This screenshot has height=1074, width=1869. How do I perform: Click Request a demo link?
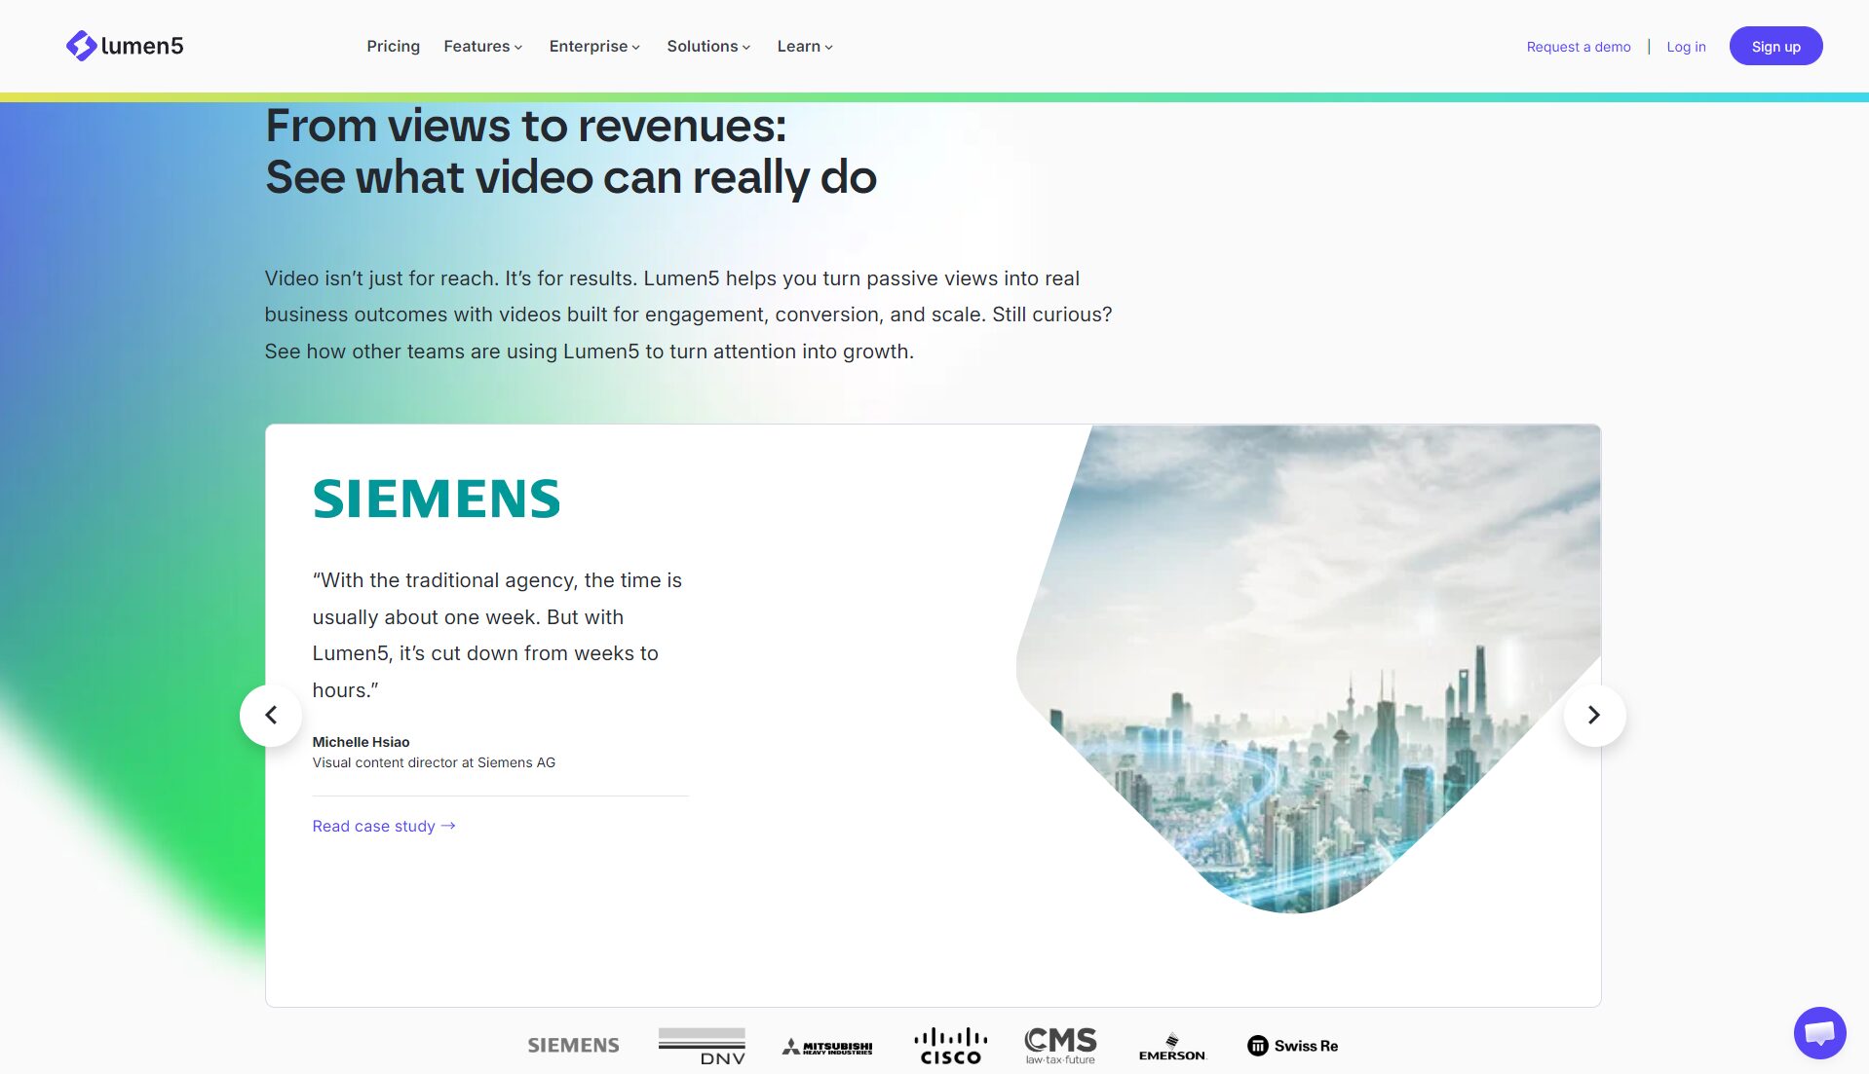pos(1578,47)
